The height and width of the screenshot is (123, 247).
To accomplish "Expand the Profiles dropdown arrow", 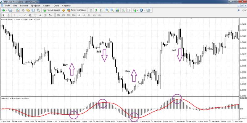I will (13, 10).
